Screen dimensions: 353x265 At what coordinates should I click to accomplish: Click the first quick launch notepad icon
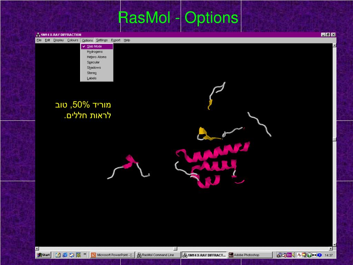[x=58, y=255]
